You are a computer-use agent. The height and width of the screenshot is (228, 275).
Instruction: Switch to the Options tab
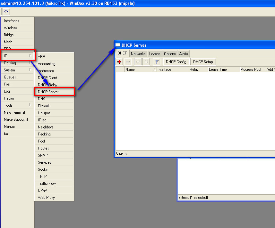[x=170, y=54]
